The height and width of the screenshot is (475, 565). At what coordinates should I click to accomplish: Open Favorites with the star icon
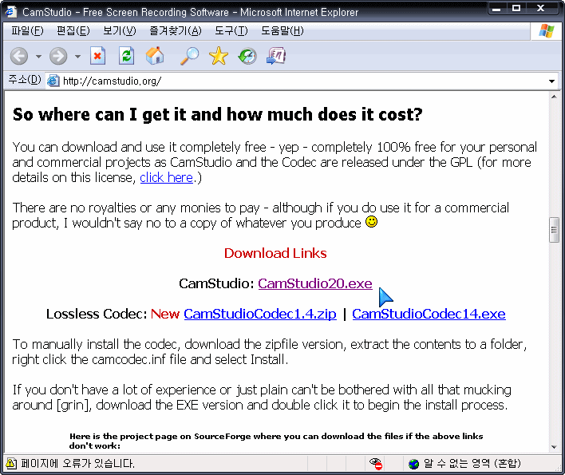[219, 56]
